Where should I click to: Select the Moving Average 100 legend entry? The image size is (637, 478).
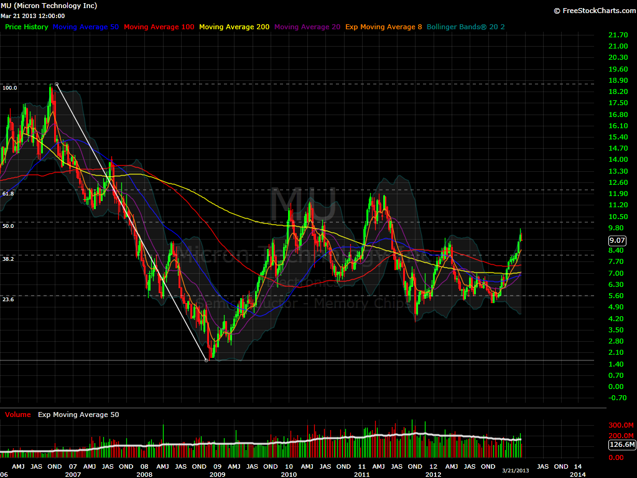point(159,27)
